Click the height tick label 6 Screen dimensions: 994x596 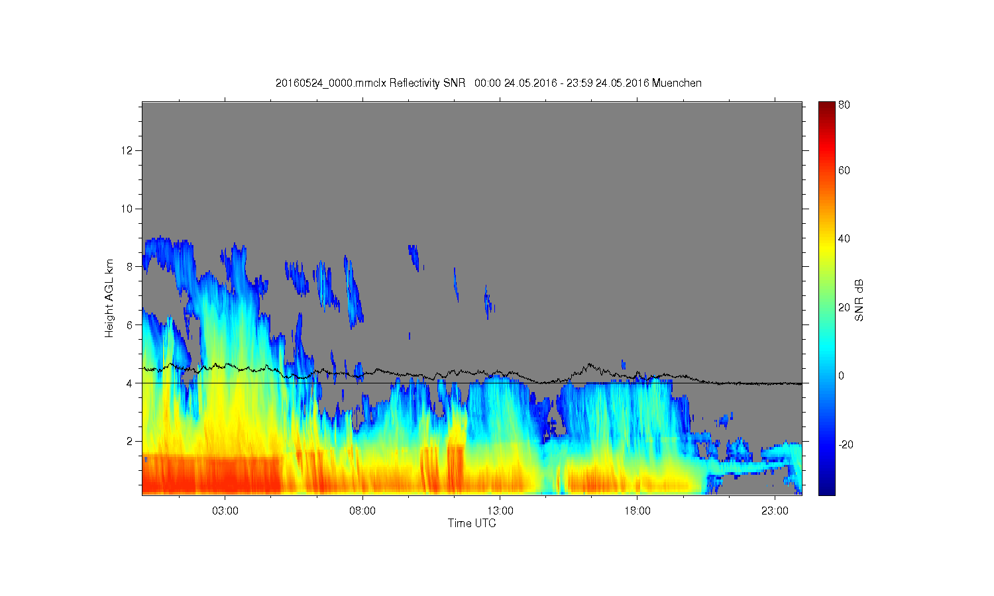tap(130, 325)
